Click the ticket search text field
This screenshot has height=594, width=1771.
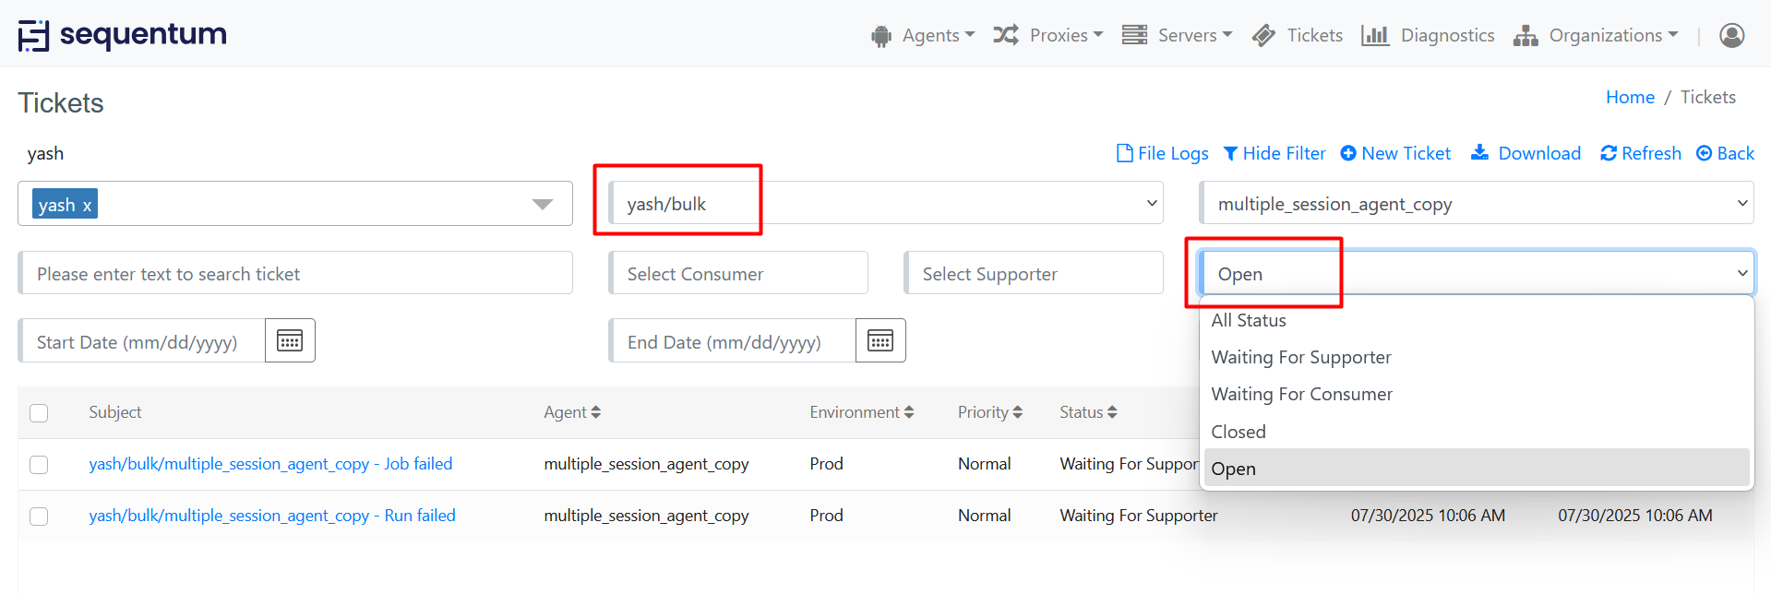point(295,274)
